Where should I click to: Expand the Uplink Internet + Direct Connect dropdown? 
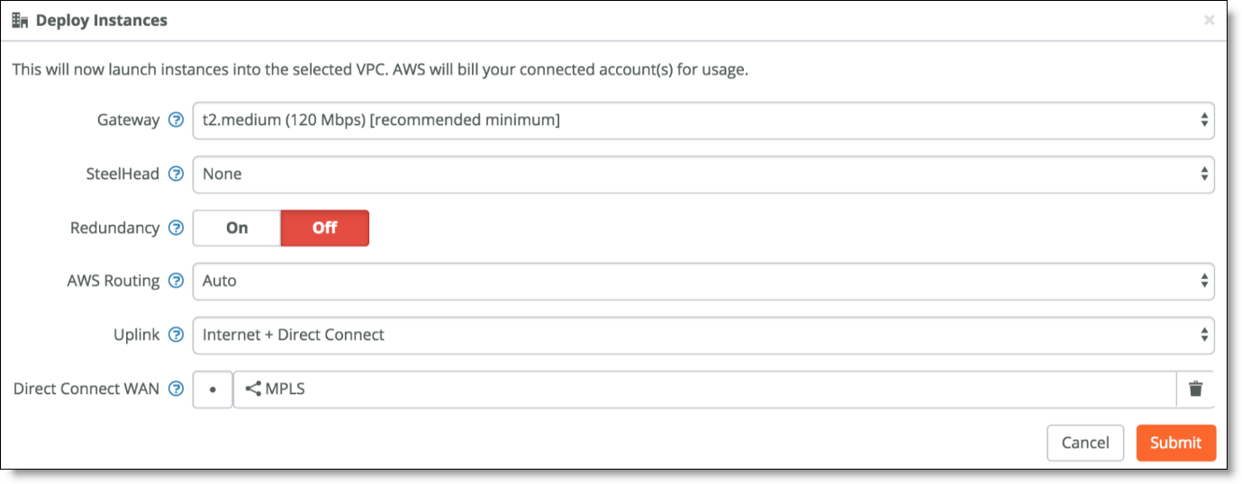click(x=703, y=336)
